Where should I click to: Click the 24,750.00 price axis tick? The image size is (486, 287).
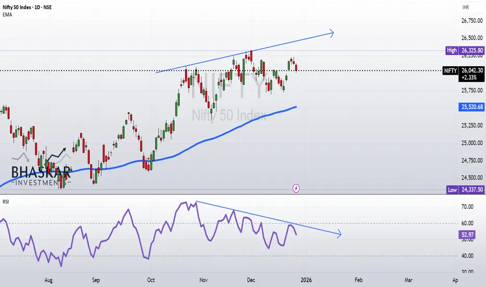(472, 160)
